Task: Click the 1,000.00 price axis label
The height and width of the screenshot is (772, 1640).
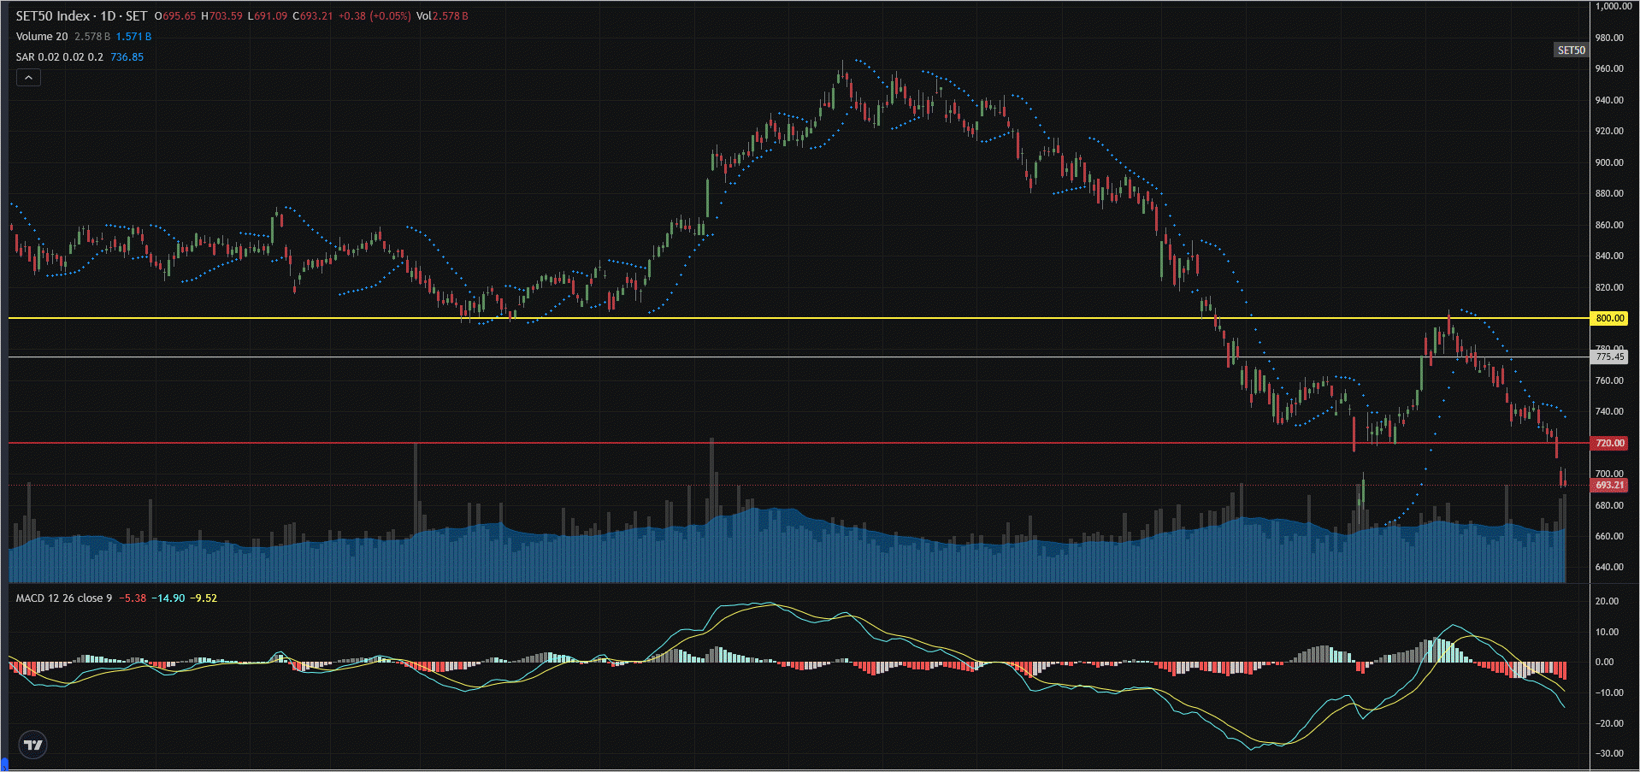Action: (x=1613, y=6)
